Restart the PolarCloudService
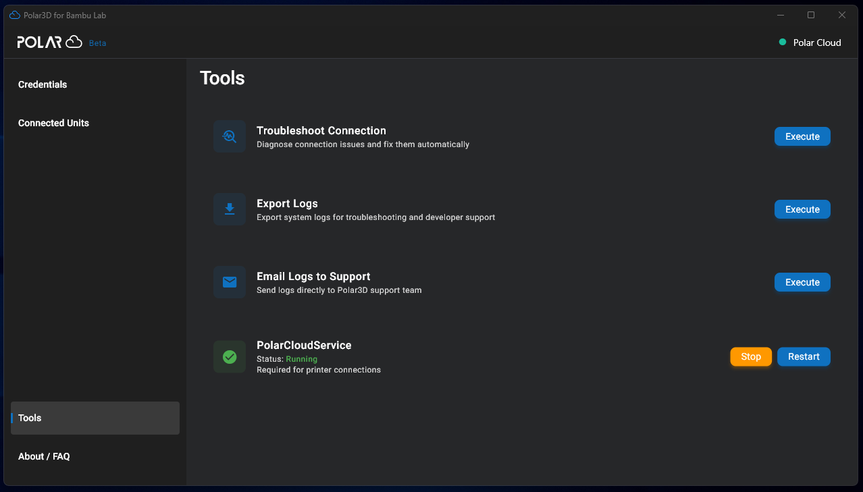The width and height of the screenshot is (863, 492). point(803,356)
